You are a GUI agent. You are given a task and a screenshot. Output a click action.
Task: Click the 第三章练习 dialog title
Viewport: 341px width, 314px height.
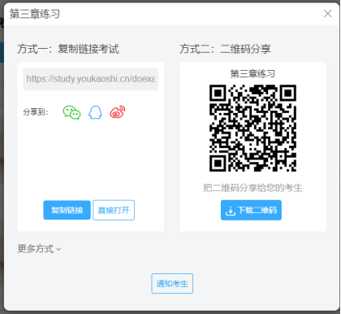[35, 14]
